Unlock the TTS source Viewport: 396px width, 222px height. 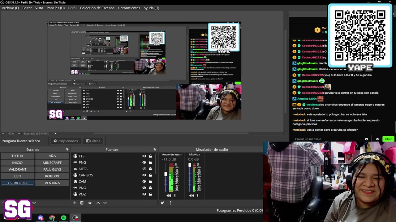click(150, 156)
